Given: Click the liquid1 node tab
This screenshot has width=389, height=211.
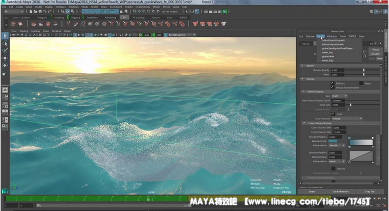Looking at the screenshot, I should pyautogui.click(x=306, y=44).
